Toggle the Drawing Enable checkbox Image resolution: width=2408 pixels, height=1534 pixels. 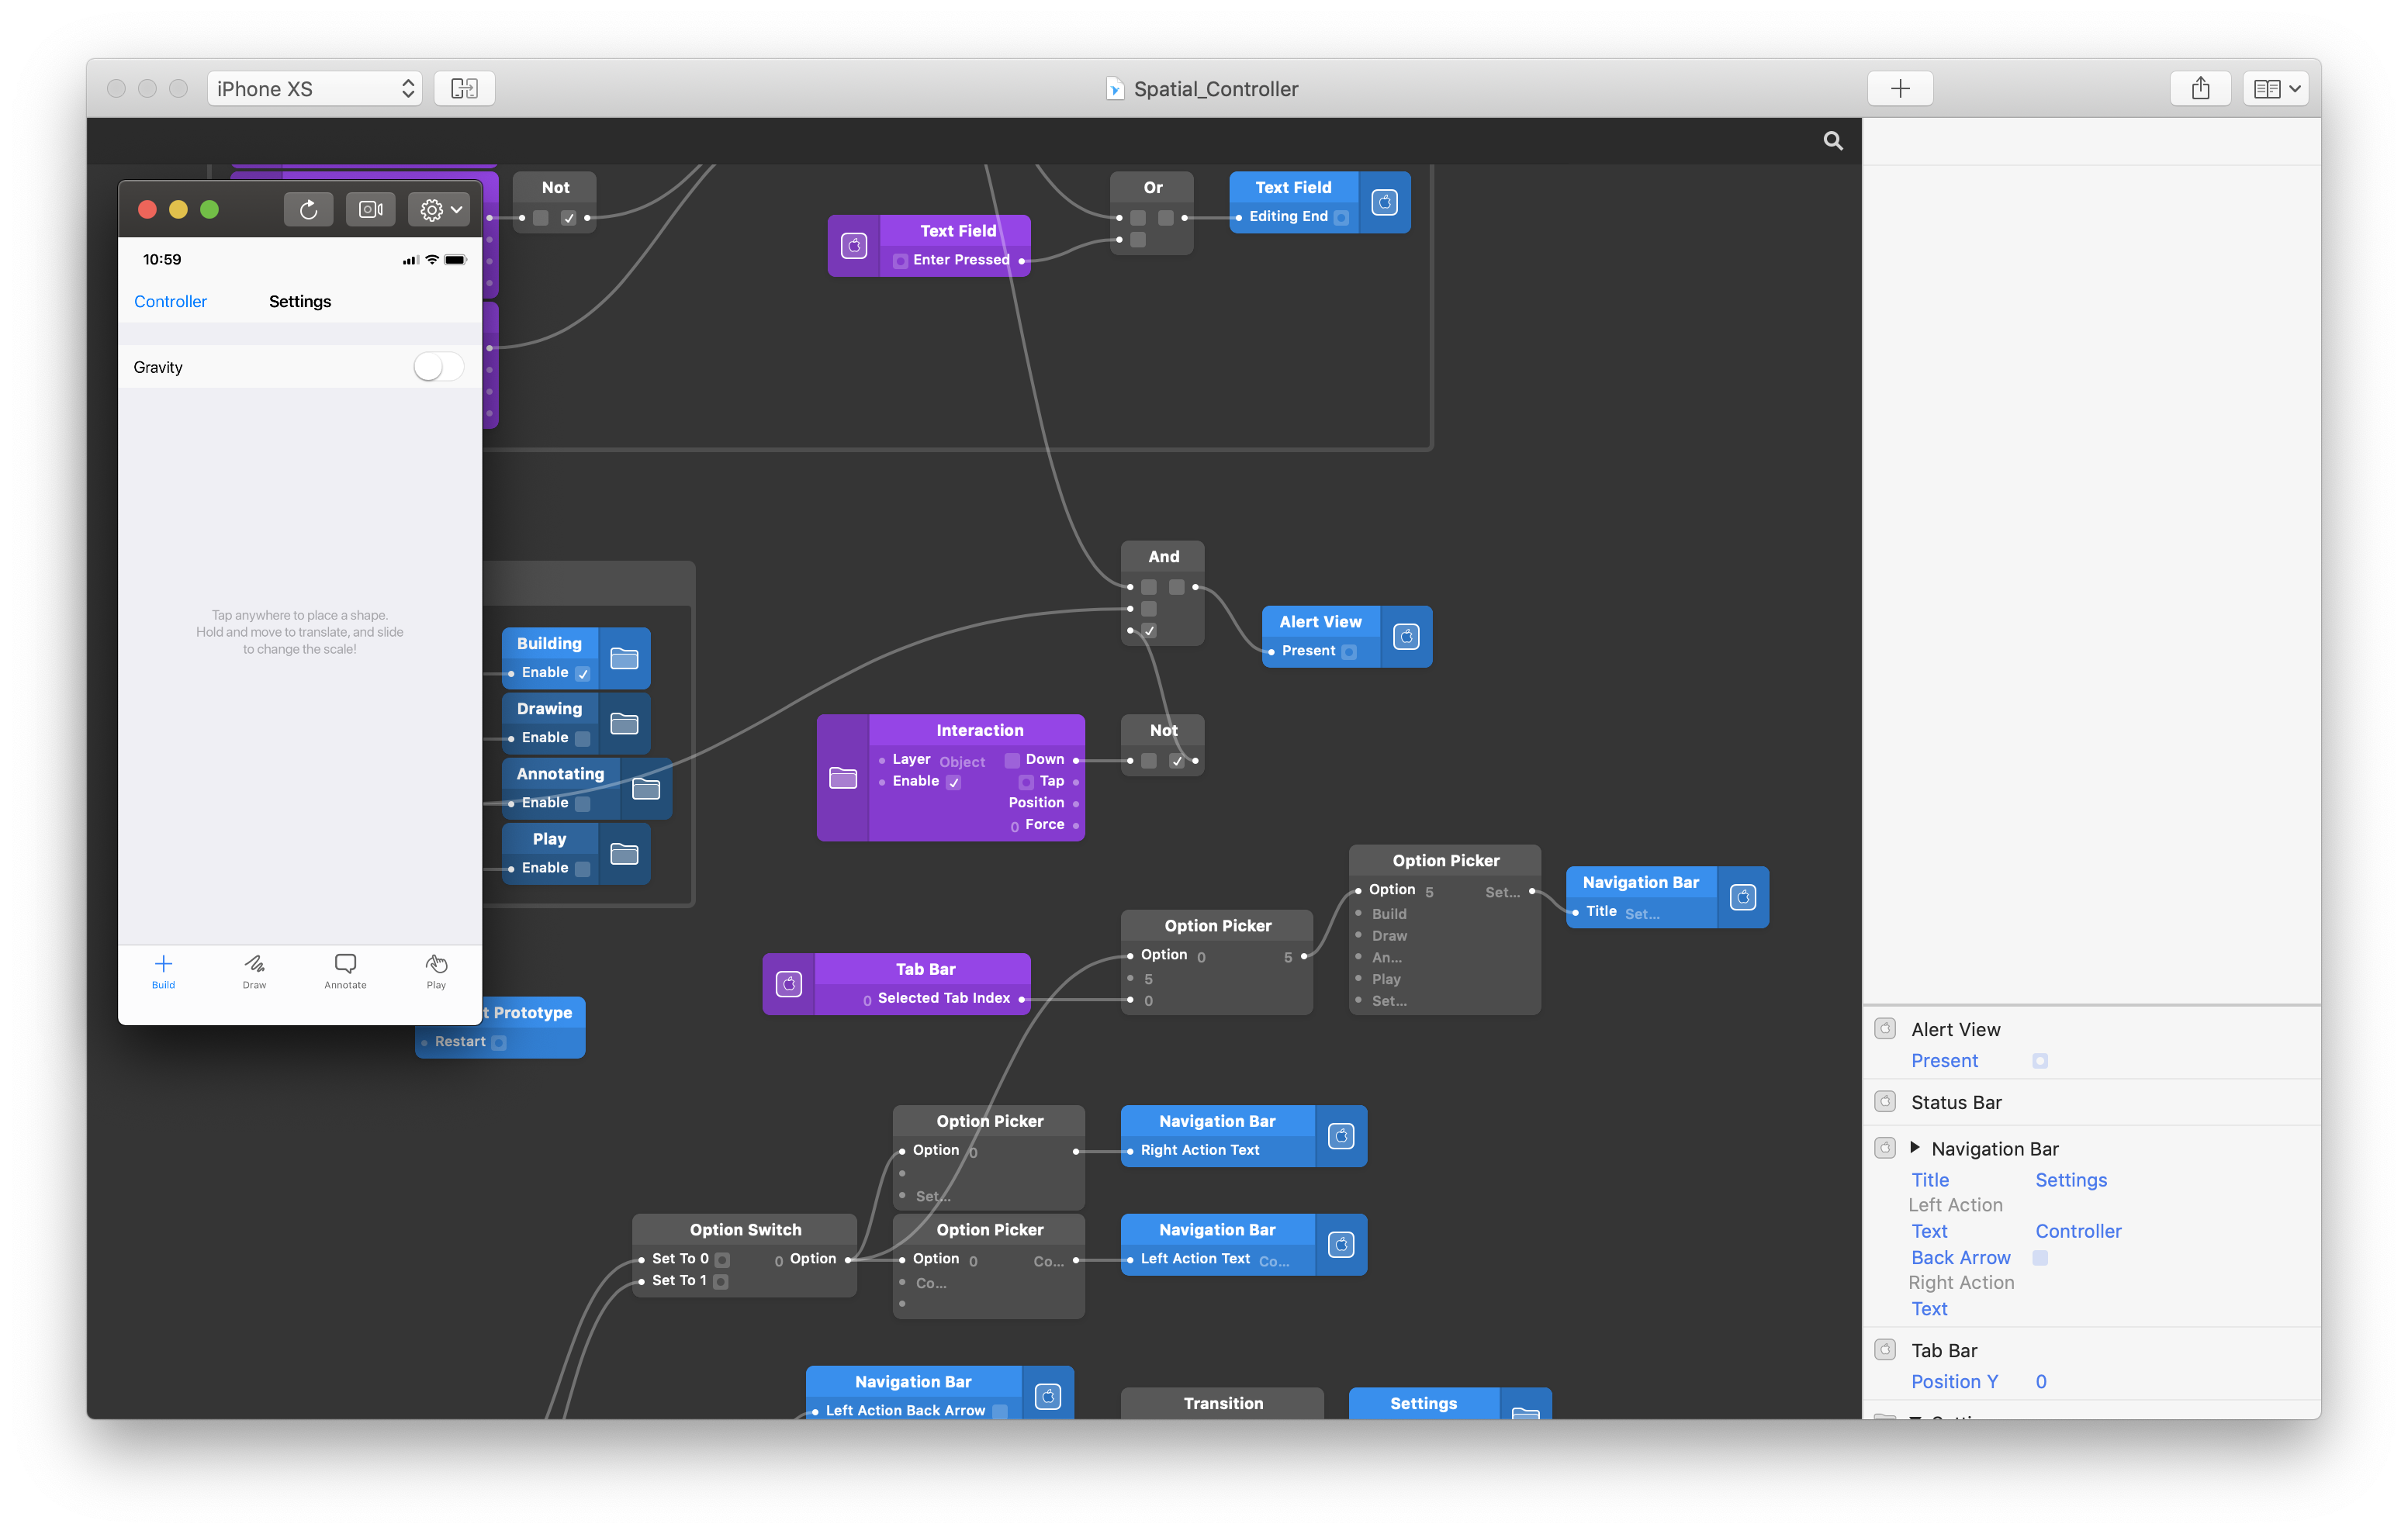click(583, 738)
